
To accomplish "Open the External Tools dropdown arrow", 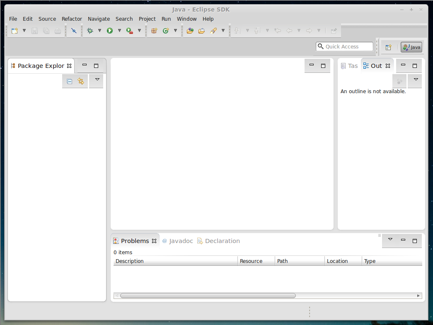I will pyautogui.click(x=140, y=31).
